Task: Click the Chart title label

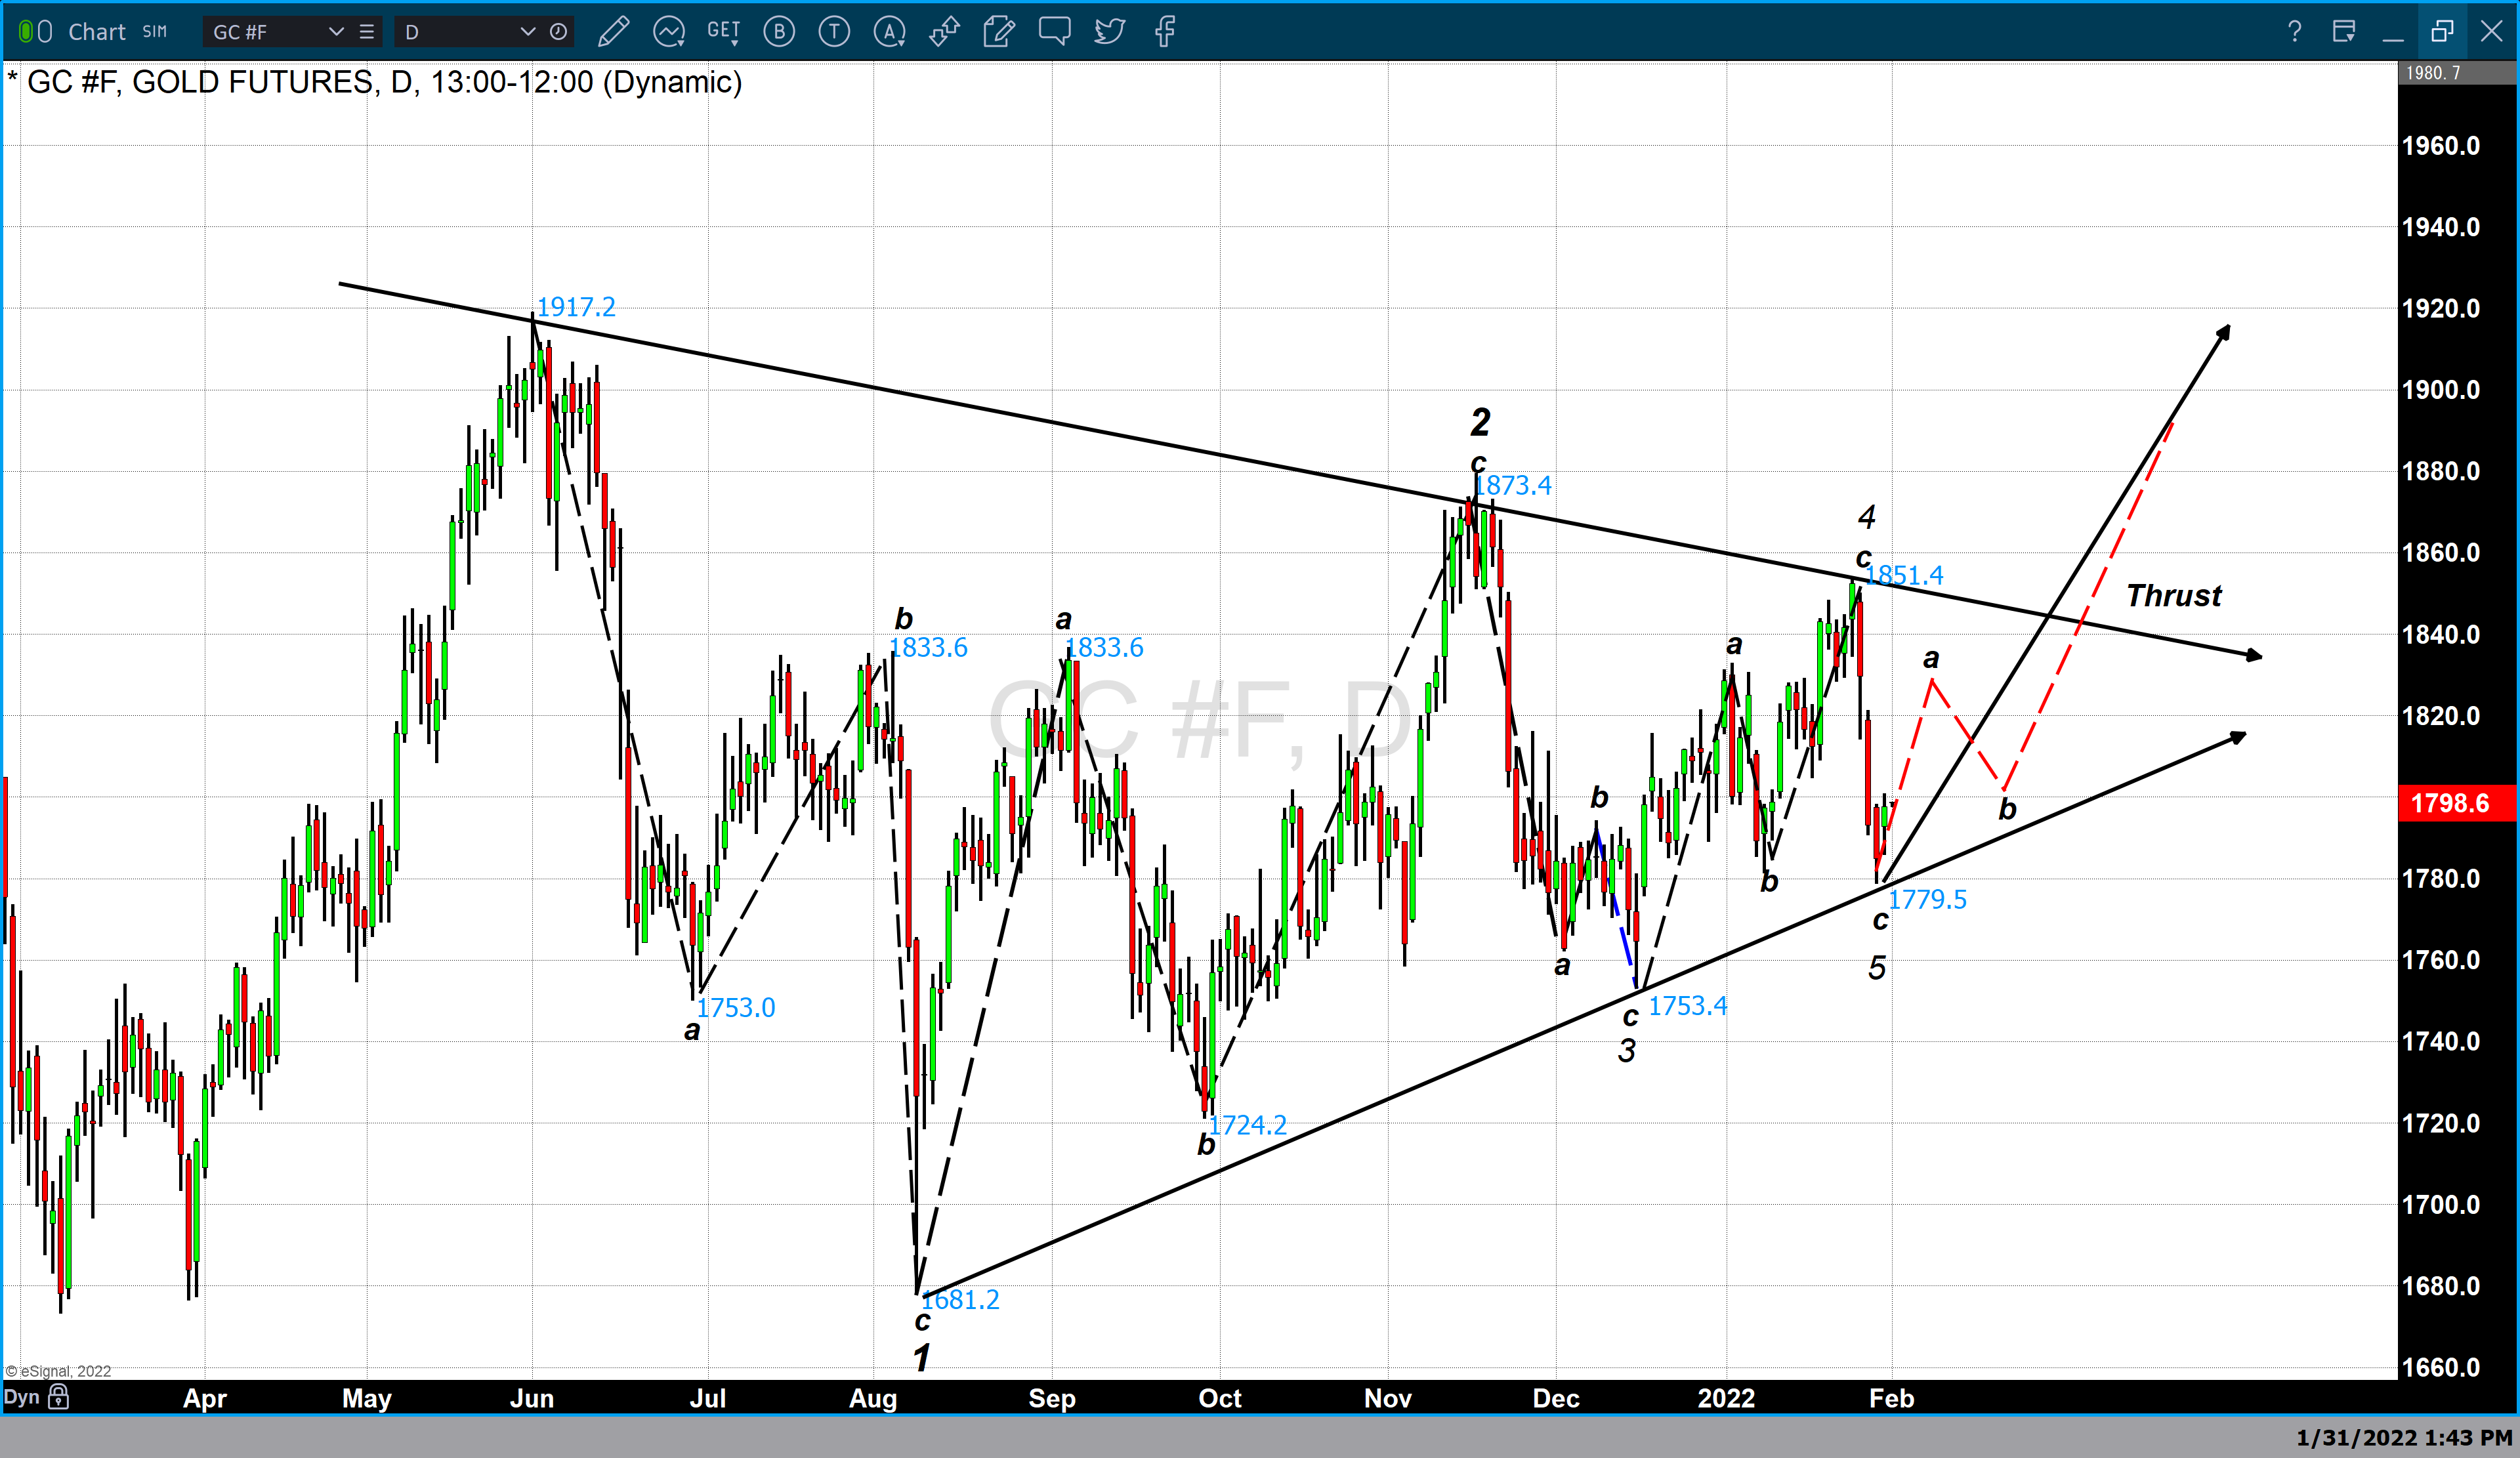Action: pyautogui.click(x=97, y=32)
